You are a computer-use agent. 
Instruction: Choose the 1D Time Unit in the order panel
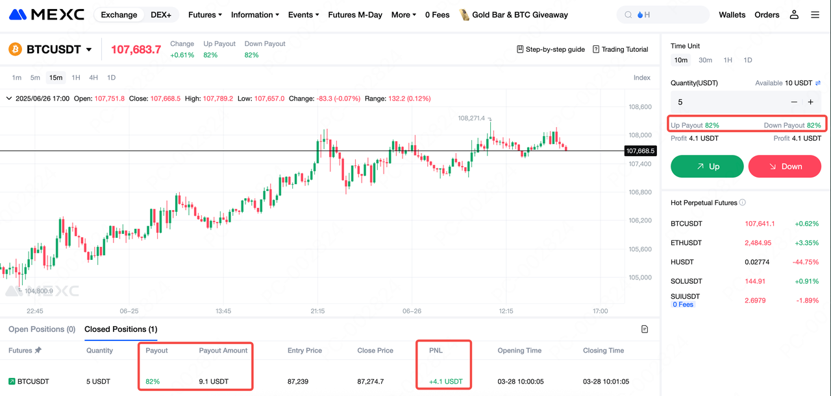click(x=748, y=60)
